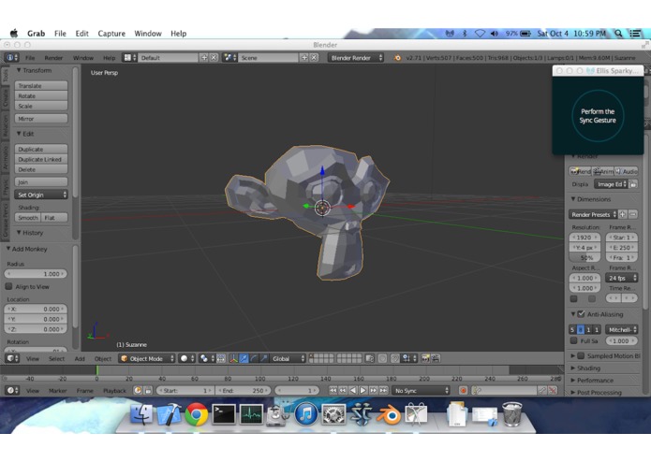The height and width of the screenshot is (462, 651).
Task: Click the snap element selector icon
Action: (408, 358)
